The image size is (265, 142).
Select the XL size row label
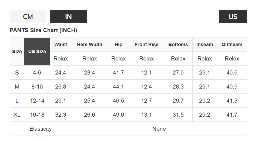coord(17,115)
